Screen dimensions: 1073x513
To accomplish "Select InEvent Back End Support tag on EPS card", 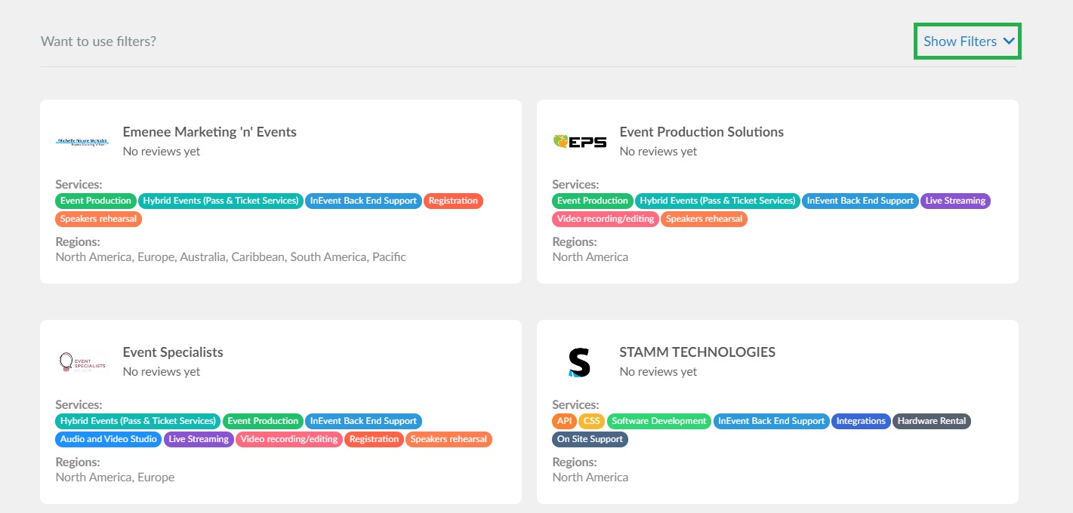I will (860, 201).
